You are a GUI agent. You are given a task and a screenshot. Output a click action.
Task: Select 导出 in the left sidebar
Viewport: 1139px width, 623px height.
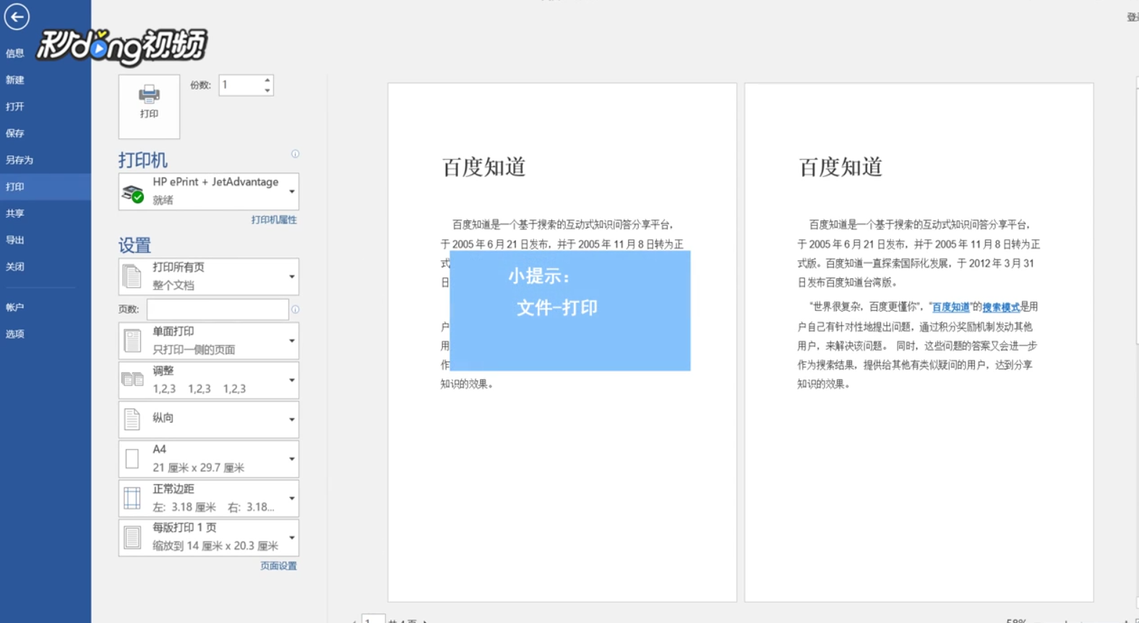click(x=15, y=241)
